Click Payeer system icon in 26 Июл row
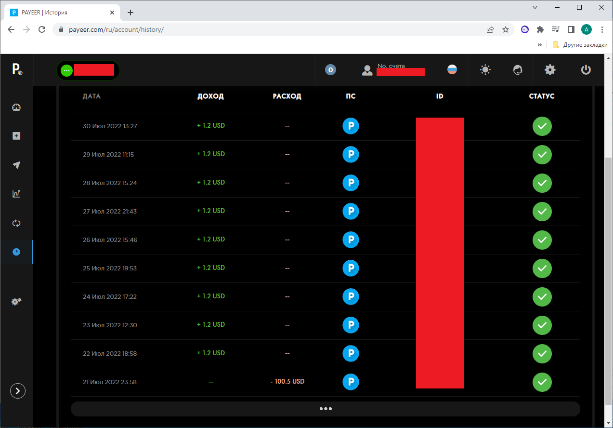This screenshot has height=428, width=613. 351,240
